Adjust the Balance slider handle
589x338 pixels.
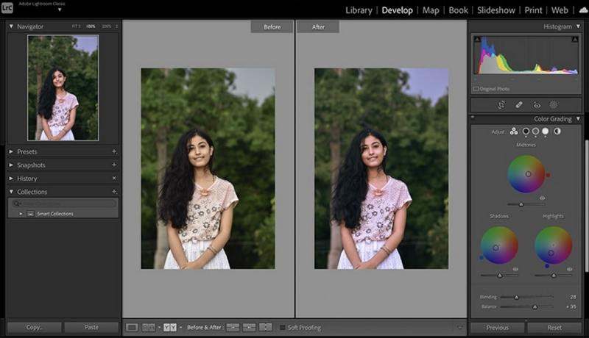535,307
